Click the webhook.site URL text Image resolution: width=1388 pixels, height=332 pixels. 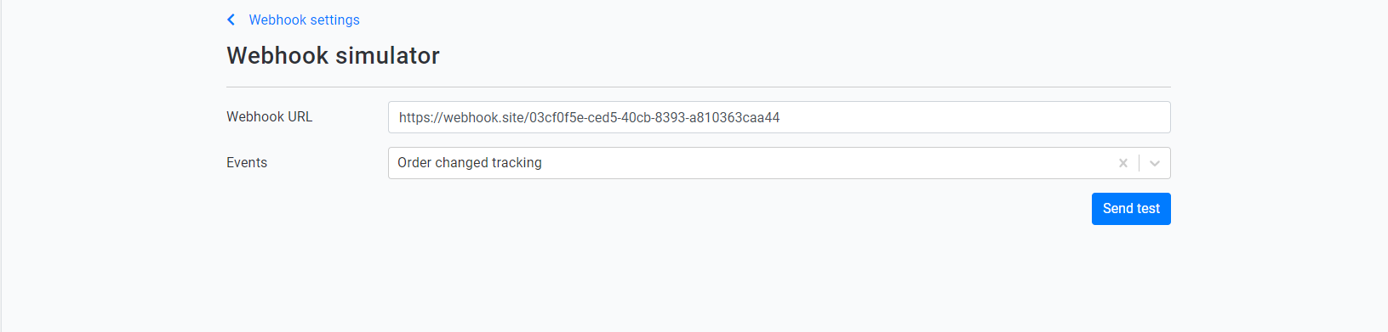pyautogui.click(x=589, y=117)
